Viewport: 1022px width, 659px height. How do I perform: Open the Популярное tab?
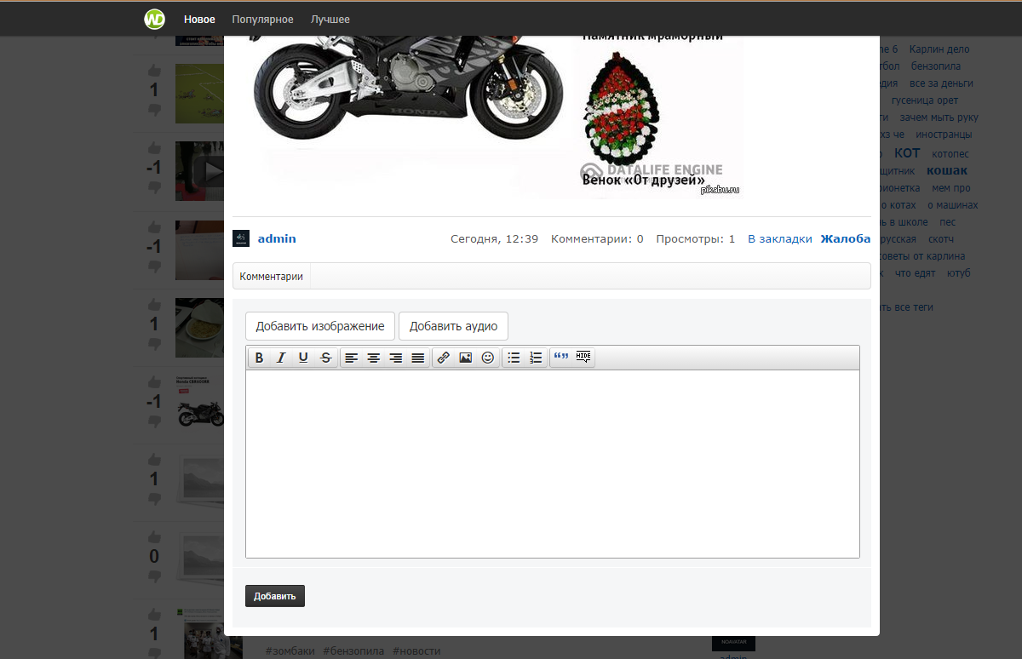point(262,19)
